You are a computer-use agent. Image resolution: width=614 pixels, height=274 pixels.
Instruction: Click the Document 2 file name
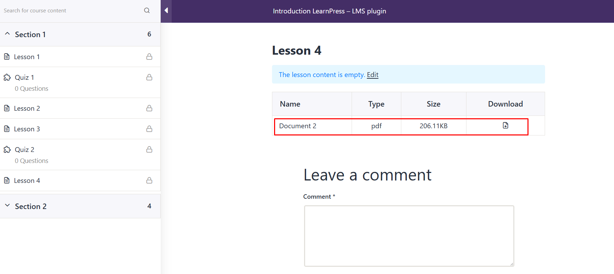(x=298, y=126)
